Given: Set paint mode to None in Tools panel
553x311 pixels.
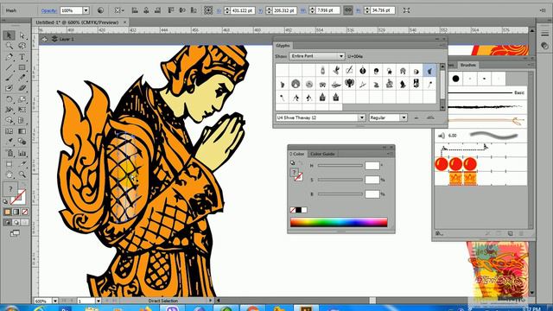Looking at the screenshot, I should pyautogui.click(x=24, y=212).
